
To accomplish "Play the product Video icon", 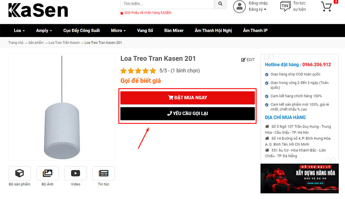I will coord(76,173).
